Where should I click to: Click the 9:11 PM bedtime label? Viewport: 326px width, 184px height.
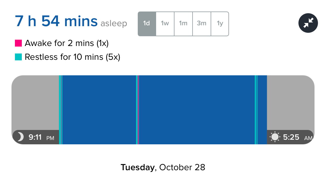[x=41, y=137]
